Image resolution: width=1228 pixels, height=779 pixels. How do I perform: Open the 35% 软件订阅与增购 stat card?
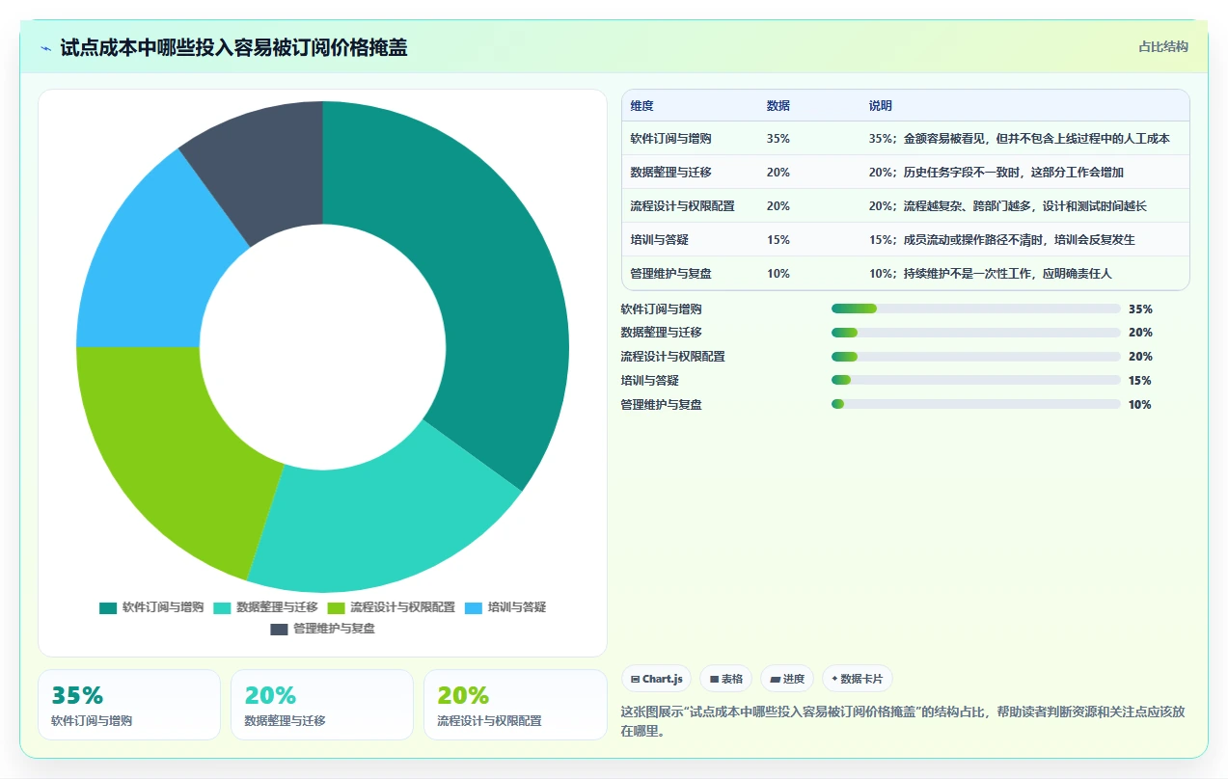coord(129,705)
